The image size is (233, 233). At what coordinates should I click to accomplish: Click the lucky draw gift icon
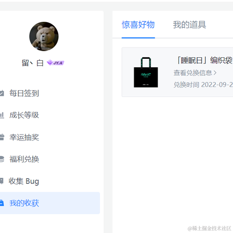2,137
